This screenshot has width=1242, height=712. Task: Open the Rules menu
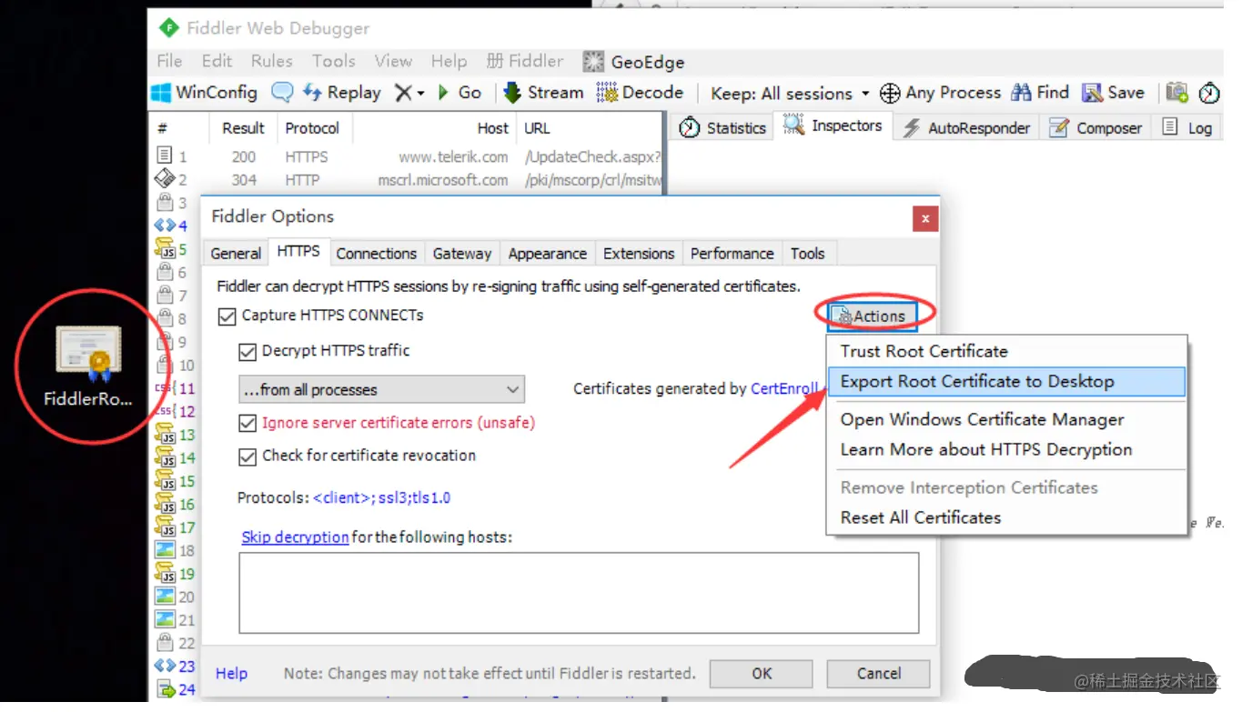click(271, 61)
